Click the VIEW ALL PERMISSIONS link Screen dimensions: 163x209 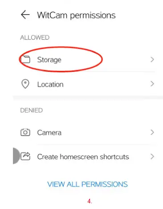point(87,184)
